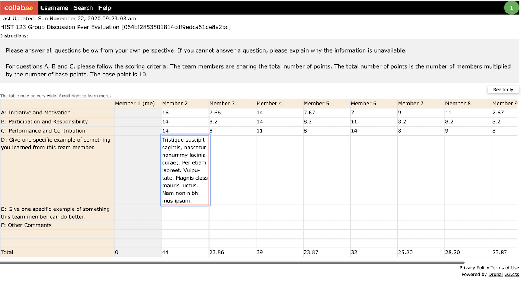Click Member 2 Other Comments cell
Screen dimensions: 521x285
[x=185, y=225]
